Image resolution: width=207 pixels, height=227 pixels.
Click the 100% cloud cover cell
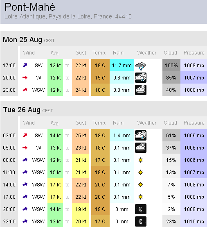(x=171, y=65)
